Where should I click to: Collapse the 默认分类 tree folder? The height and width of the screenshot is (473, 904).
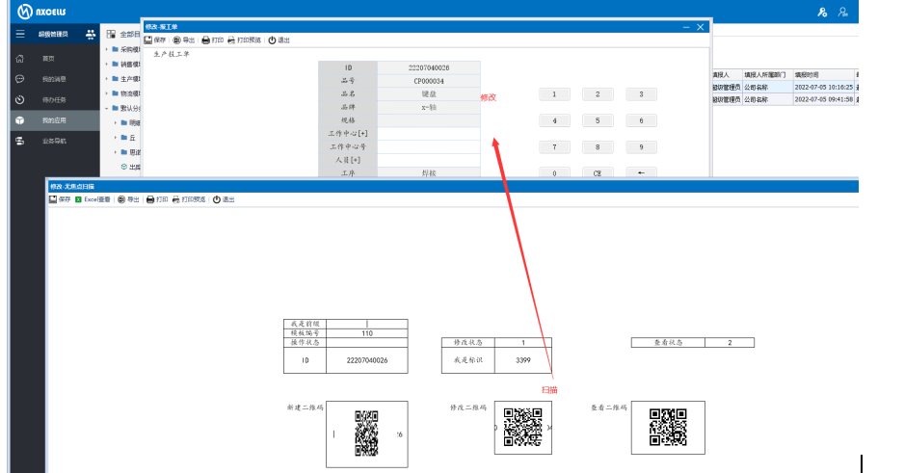106,108
